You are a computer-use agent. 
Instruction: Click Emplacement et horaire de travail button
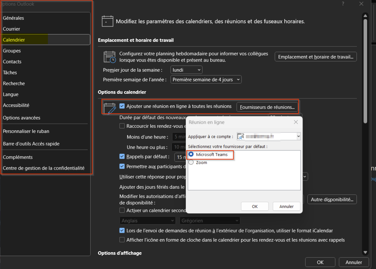click(x=316, y=57)
